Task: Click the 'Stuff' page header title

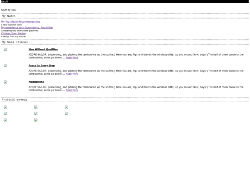Action: 5,1
